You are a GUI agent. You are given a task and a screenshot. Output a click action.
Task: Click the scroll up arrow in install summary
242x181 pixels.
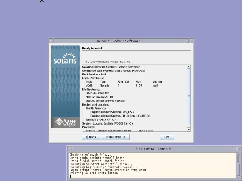pyautogui.click(x=188, y=67)
